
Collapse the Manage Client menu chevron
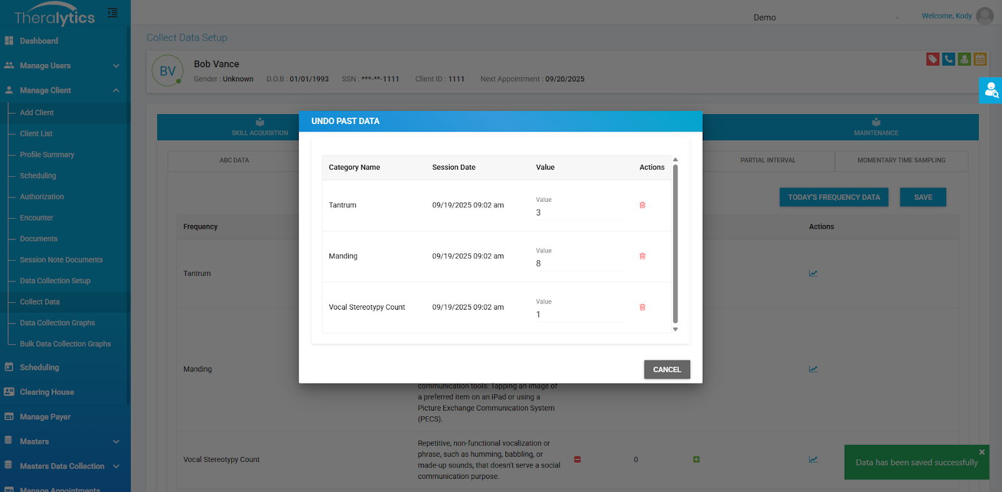tap(116, 90)
